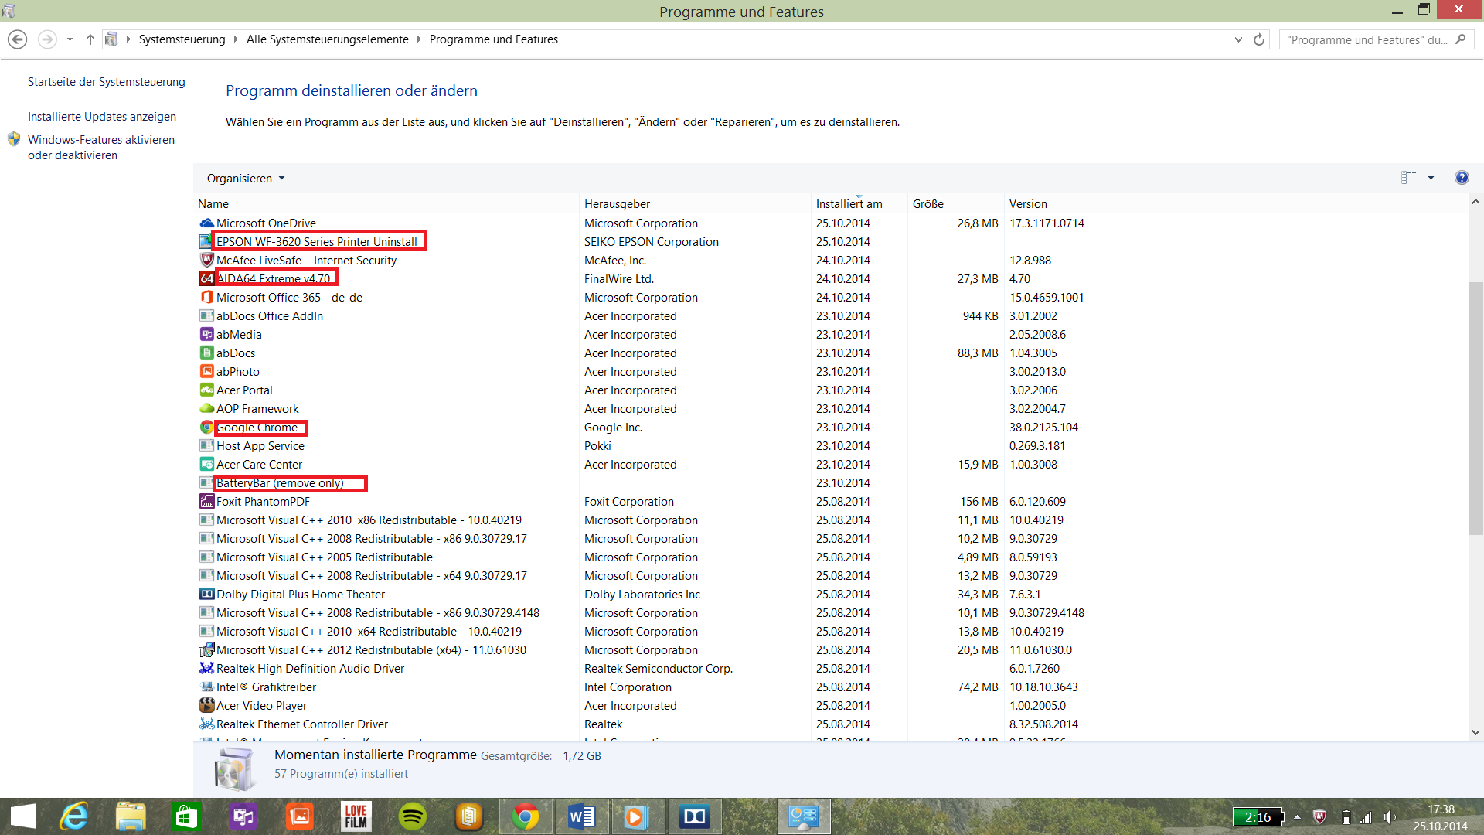Sort list by Herausgeber column
The image size is (1484, 835).
pos(617,204)
